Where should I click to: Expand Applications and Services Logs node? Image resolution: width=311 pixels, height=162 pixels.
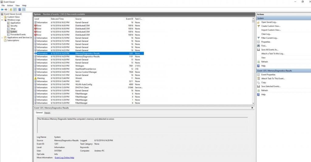pyautogui.click(x=2, y=37)
